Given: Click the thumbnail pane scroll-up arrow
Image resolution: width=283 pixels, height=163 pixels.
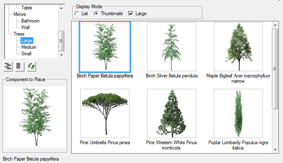Looking at the screenshot, I should click(275, 25).
